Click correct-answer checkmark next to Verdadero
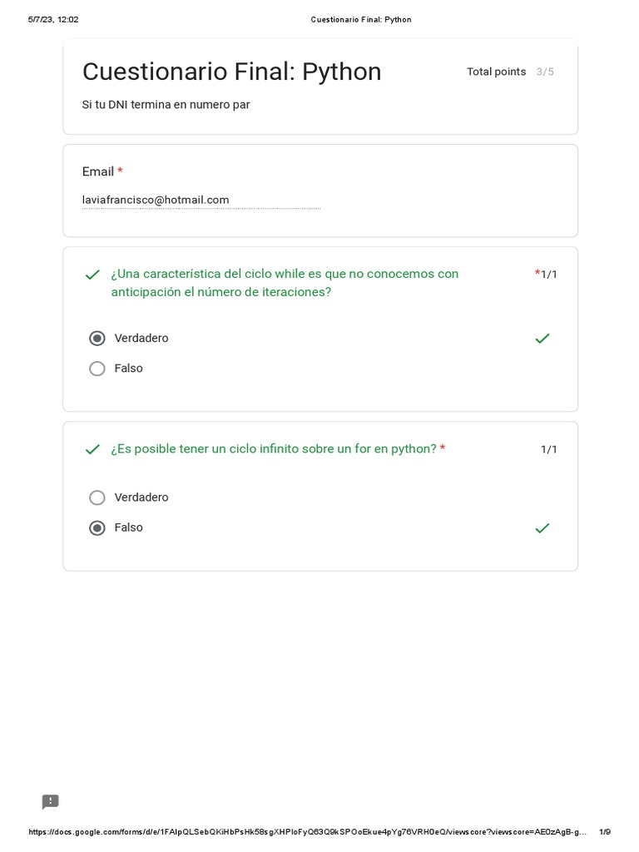The image size is (639, 852). click(542, 339)
